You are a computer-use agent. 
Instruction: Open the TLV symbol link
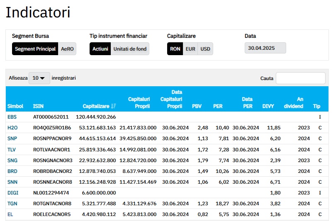pos(12,149)
